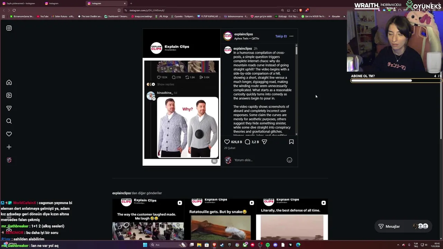Click the address bar with instagram.com URL
Screen dimensions: 443x249
(204, 10)
